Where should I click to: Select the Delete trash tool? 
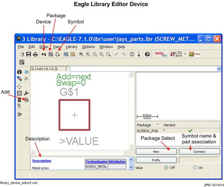pyautogui.click(x=20, y=100)
